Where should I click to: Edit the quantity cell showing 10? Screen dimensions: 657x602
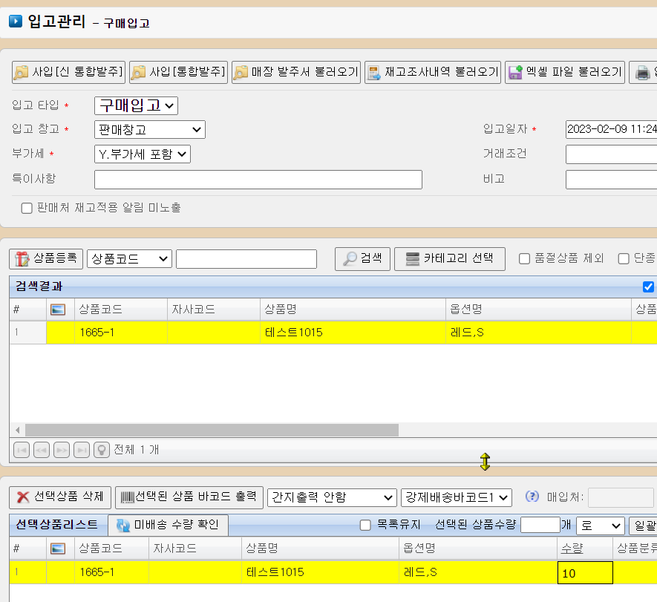[585, 572]
